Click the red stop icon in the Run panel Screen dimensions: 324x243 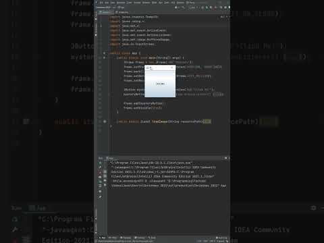coord(100,172)
